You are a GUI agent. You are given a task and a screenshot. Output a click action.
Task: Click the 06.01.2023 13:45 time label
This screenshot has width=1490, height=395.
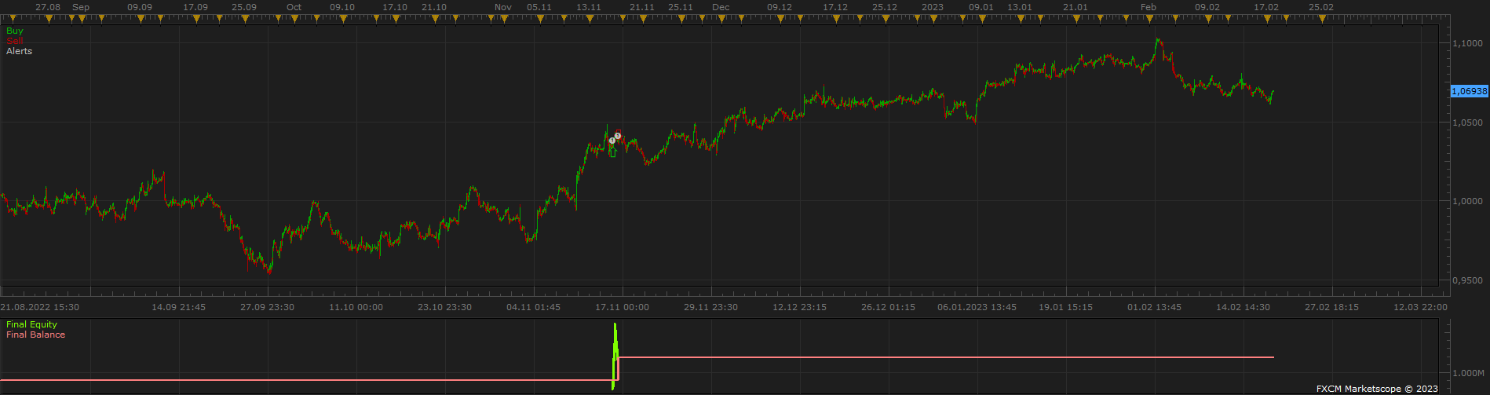pos(977,307)
